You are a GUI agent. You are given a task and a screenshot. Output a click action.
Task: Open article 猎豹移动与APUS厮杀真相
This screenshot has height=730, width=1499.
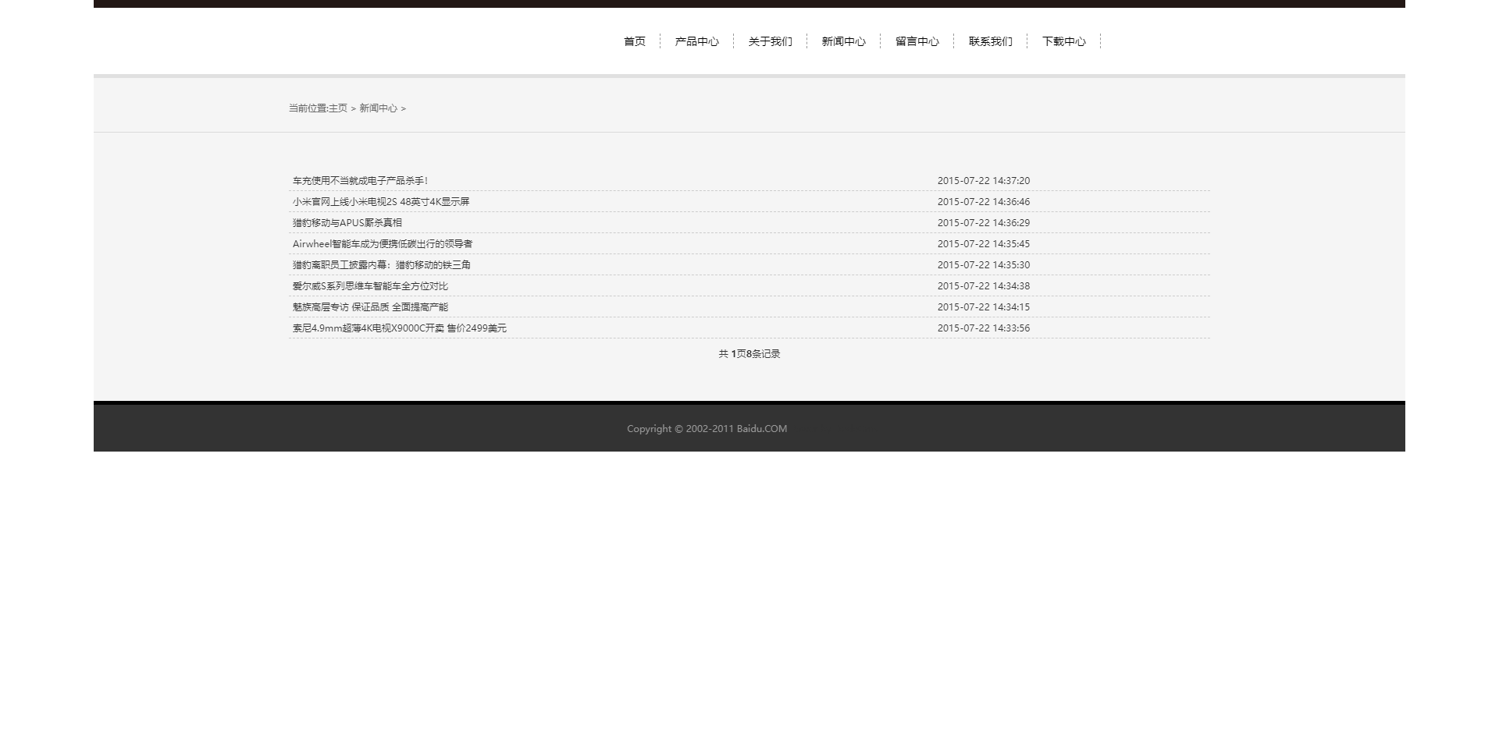347,222
